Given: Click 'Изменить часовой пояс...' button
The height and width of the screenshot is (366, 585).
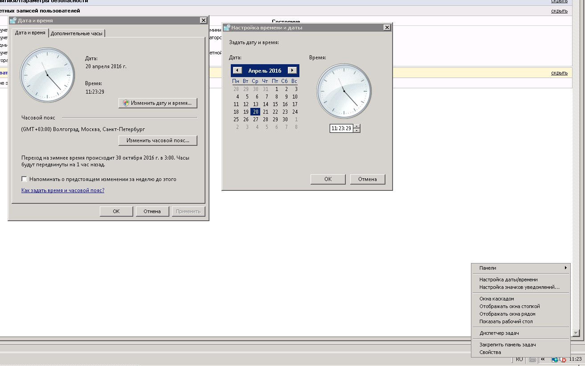Looking at the screenshot, I should [158, 140].
